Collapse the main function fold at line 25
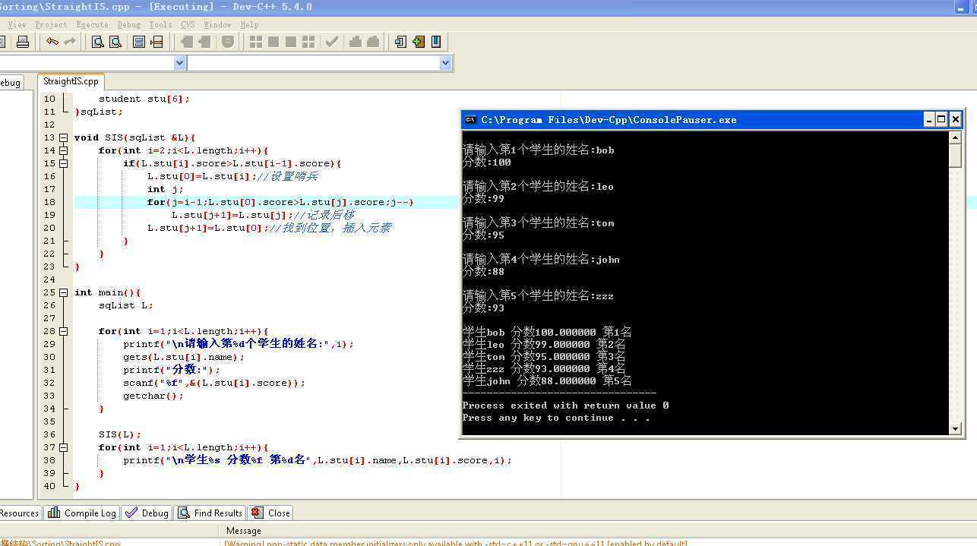The width and height of the screenshot is (977, 546). pos(64,292)
